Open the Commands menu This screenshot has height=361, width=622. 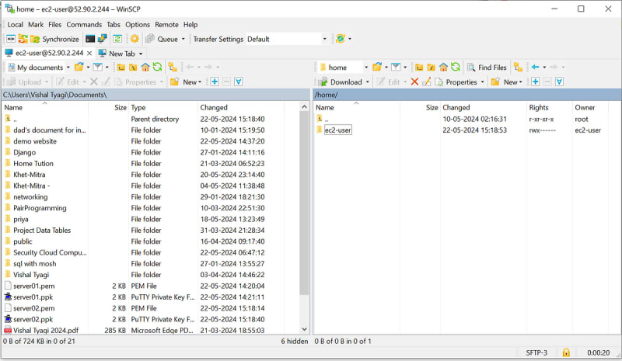[x=83, y=25]
